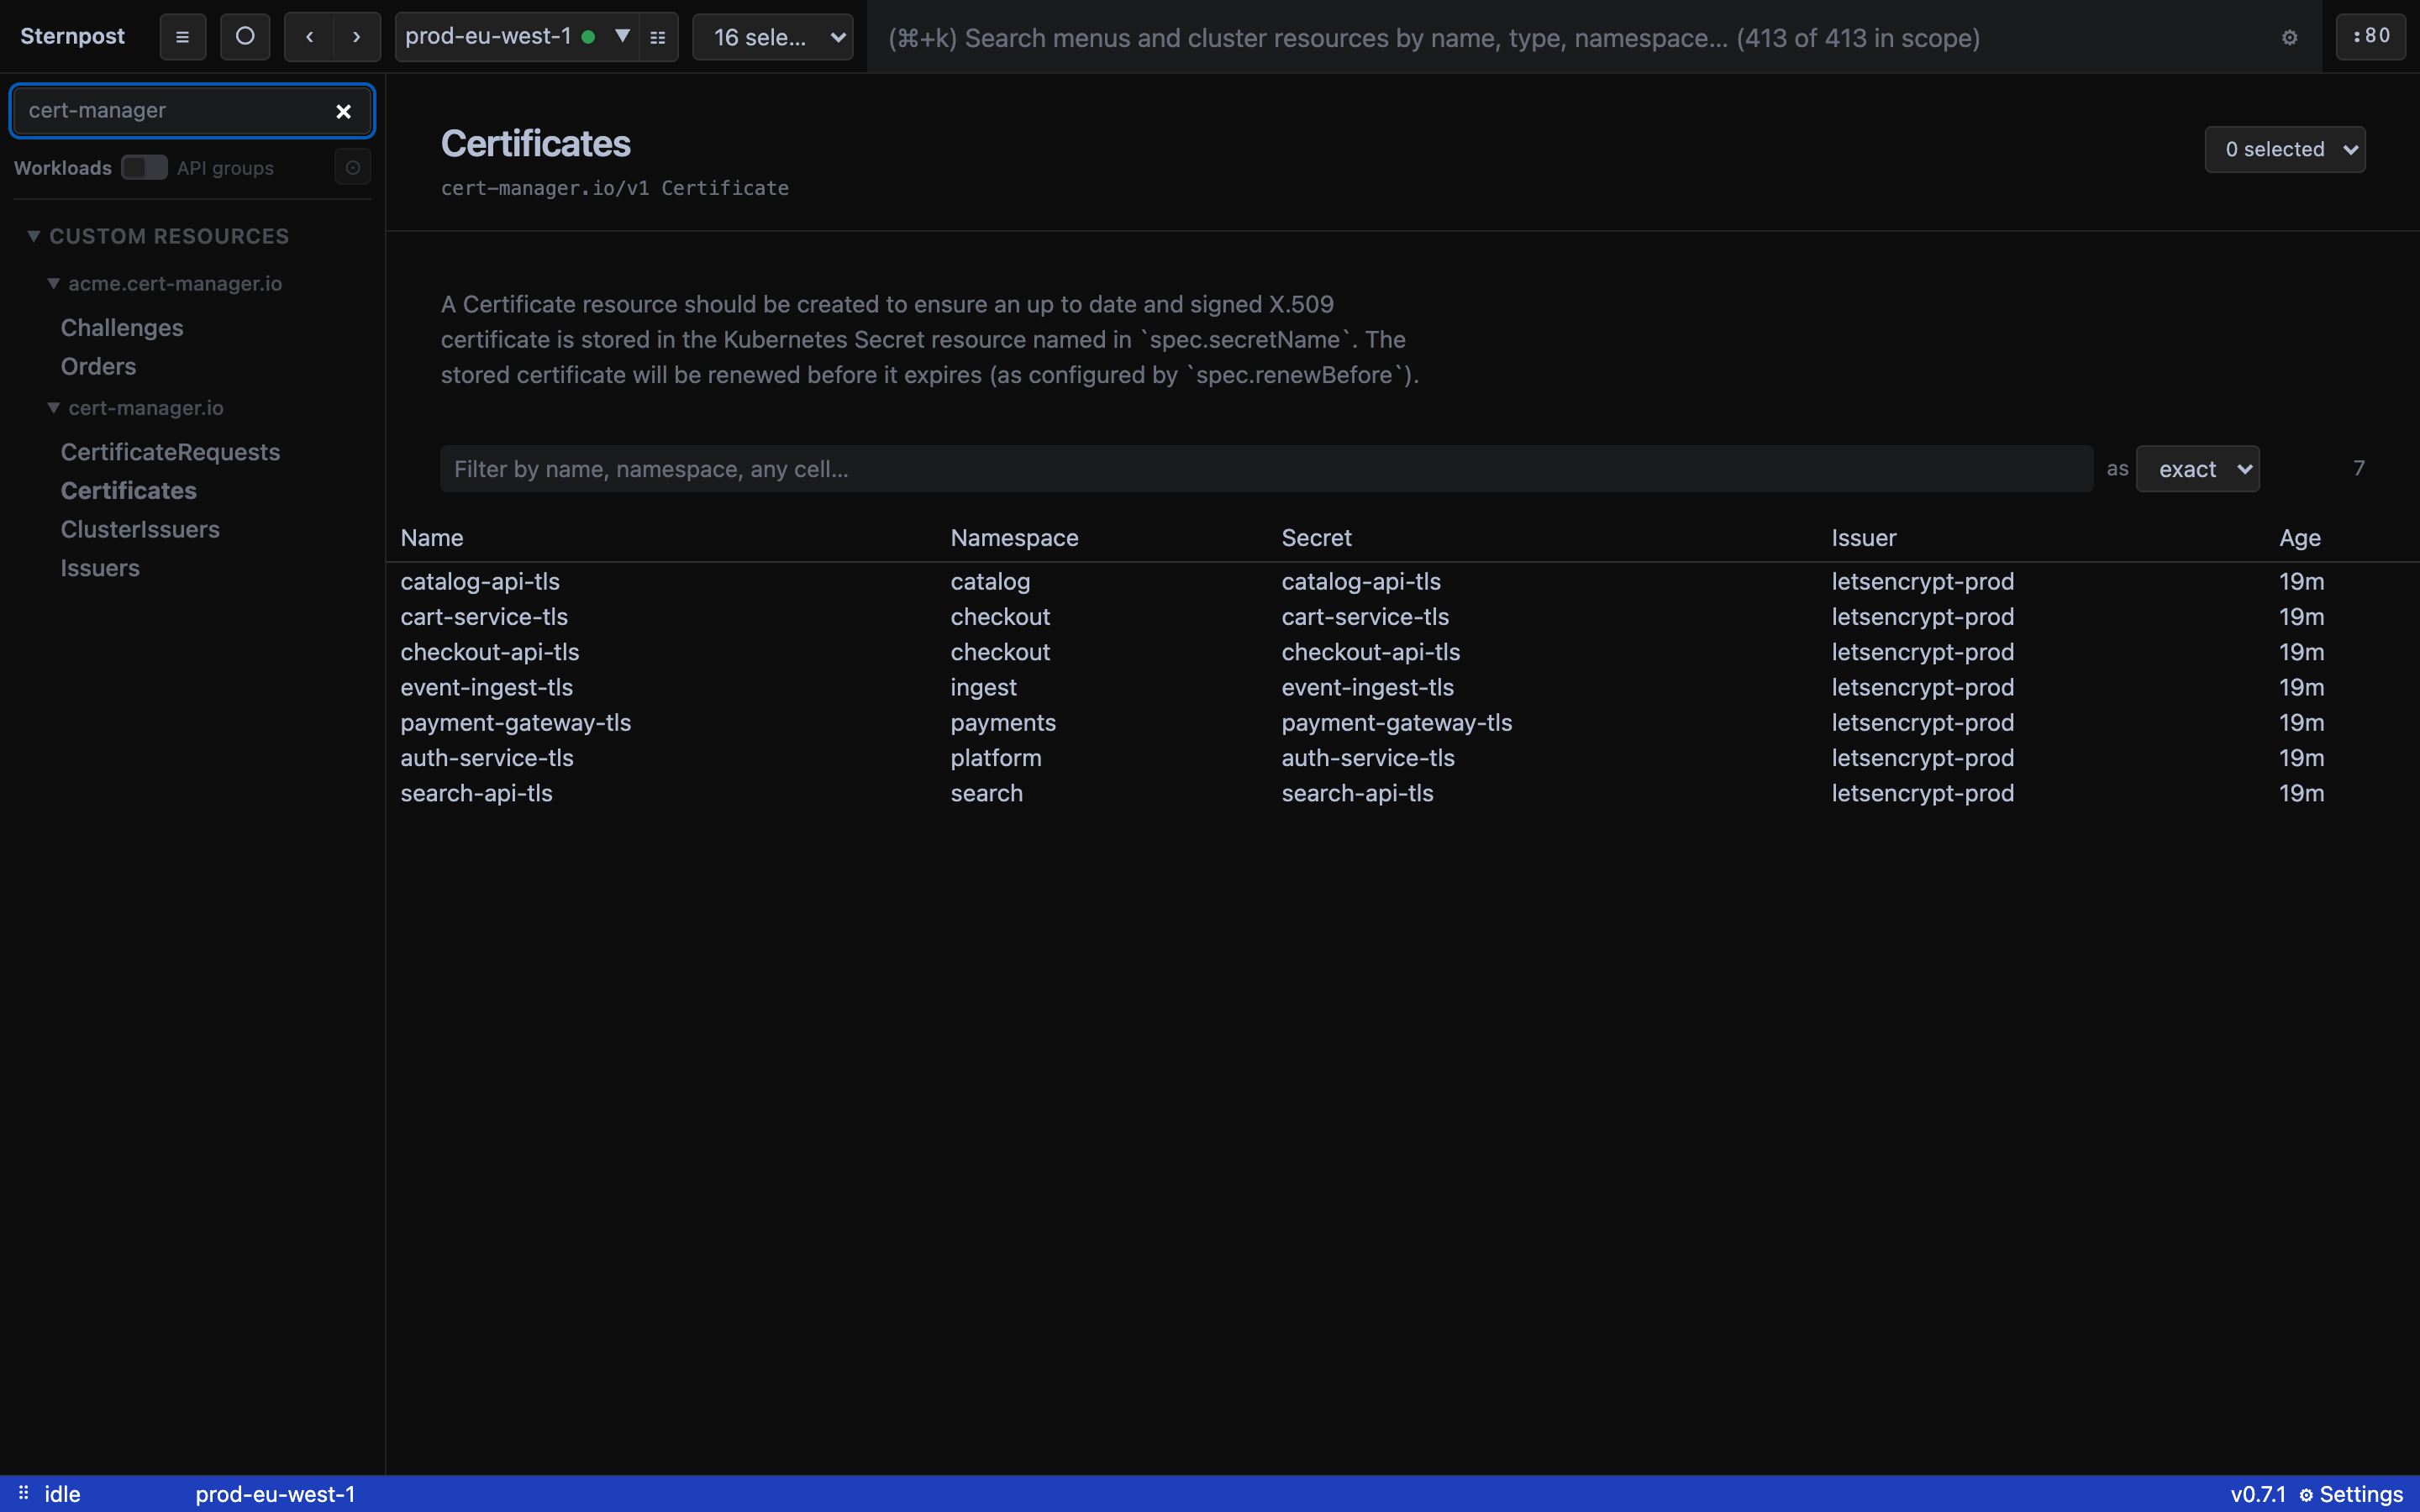Open the payment-gateway-tls certificate name
The height and width of the screenshot is (1512, 2420).
point(516,723)
